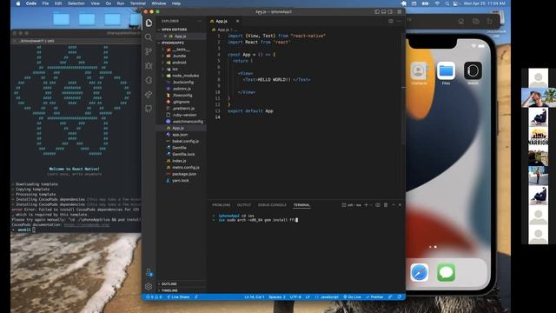Click Spaces: 2 indentation in status bar
This screenshot has height=313, width=556.
pyautogui.click(x=277, y=297)
